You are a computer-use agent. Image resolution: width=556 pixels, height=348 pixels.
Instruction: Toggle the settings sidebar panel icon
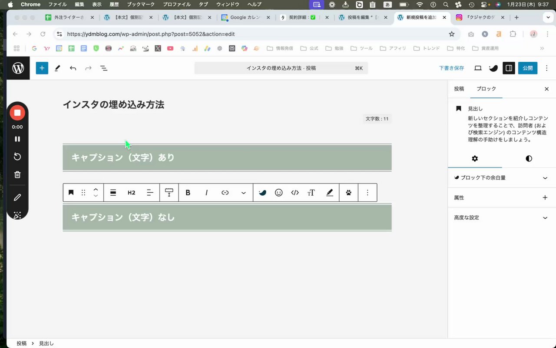coord(509,68)
